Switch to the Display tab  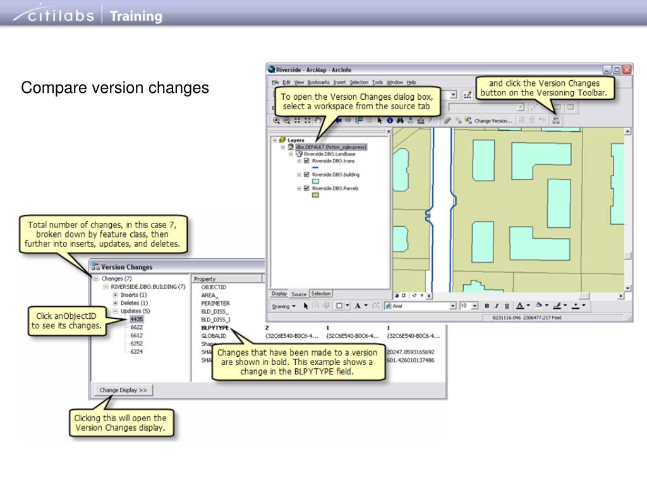(279, 294)
